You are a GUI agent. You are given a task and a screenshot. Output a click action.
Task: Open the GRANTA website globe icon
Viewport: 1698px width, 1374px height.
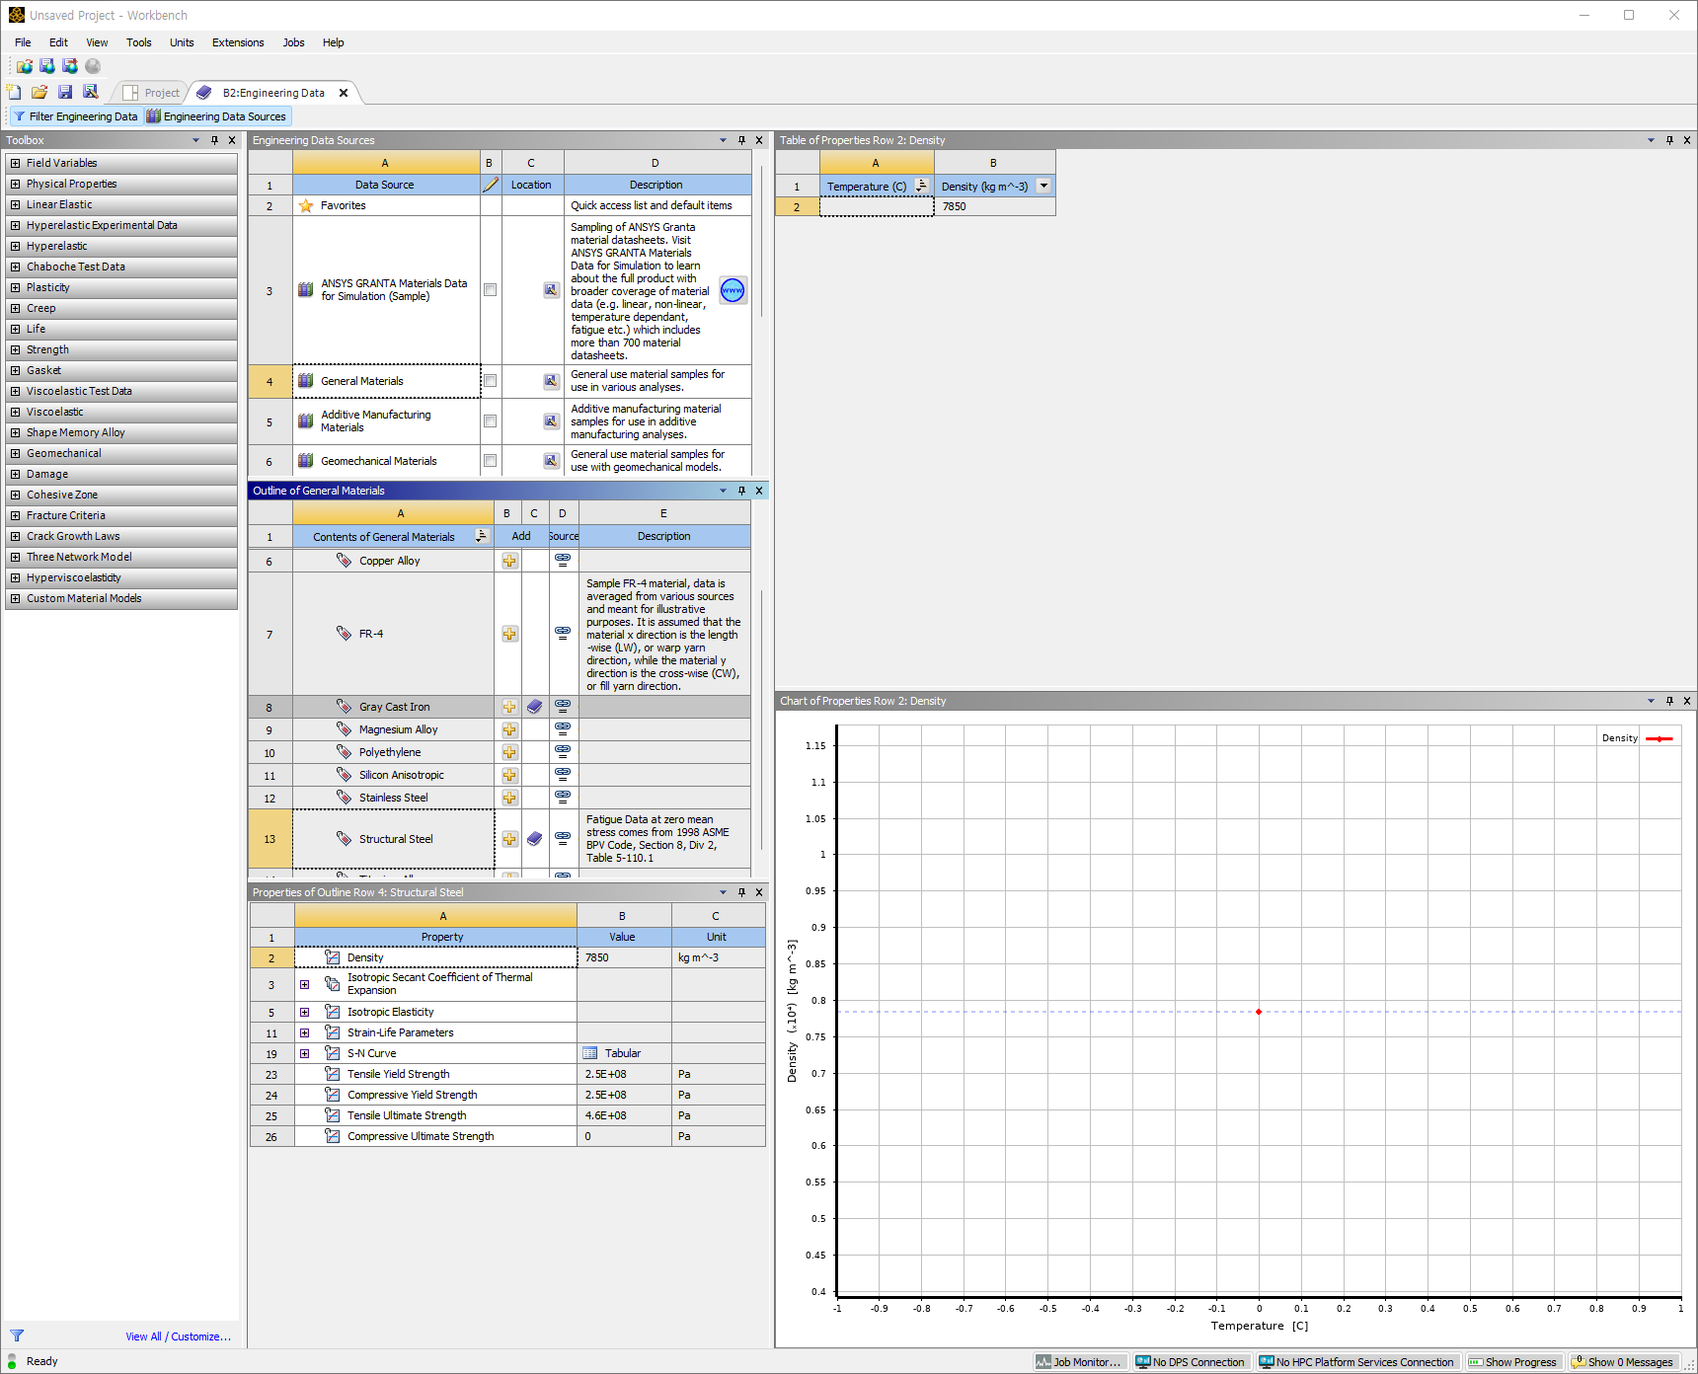tap(733, 290)
